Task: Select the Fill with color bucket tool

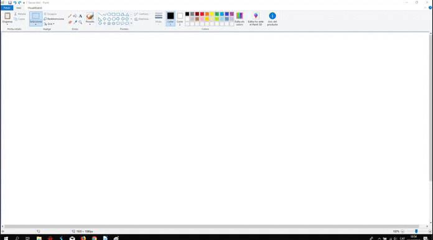Action: (75, 16)
